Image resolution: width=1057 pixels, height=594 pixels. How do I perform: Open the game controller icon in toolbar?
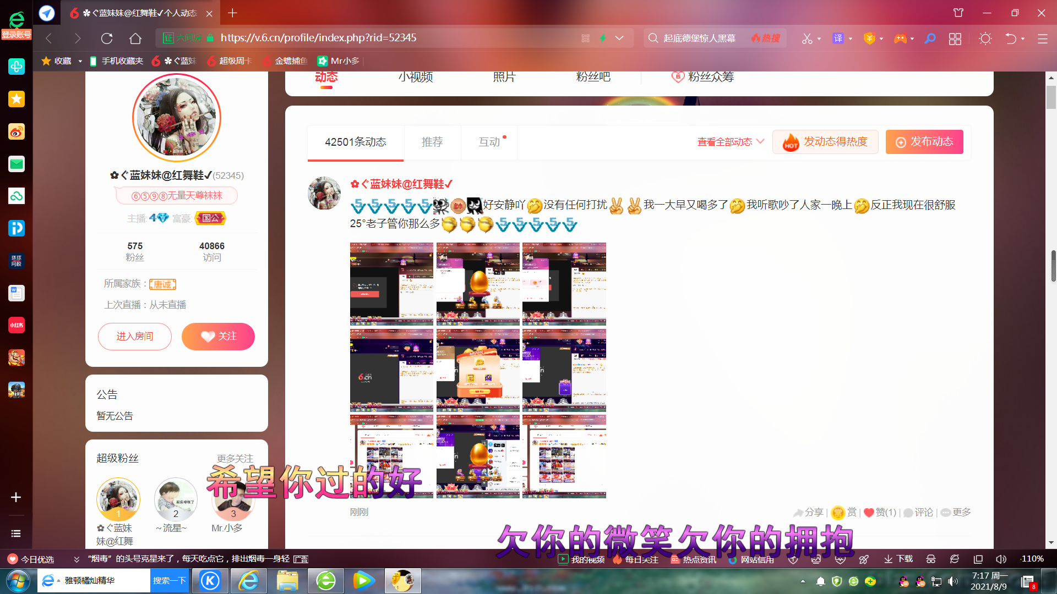pos(900,38)
